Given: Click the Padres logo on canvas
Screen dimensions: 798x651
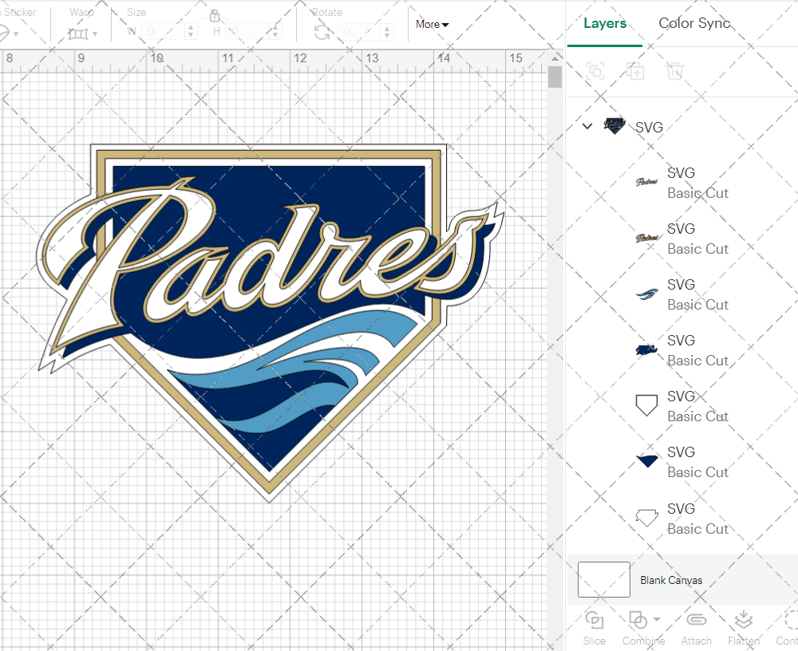Looking at the screenshot, I should coord(271,322).
